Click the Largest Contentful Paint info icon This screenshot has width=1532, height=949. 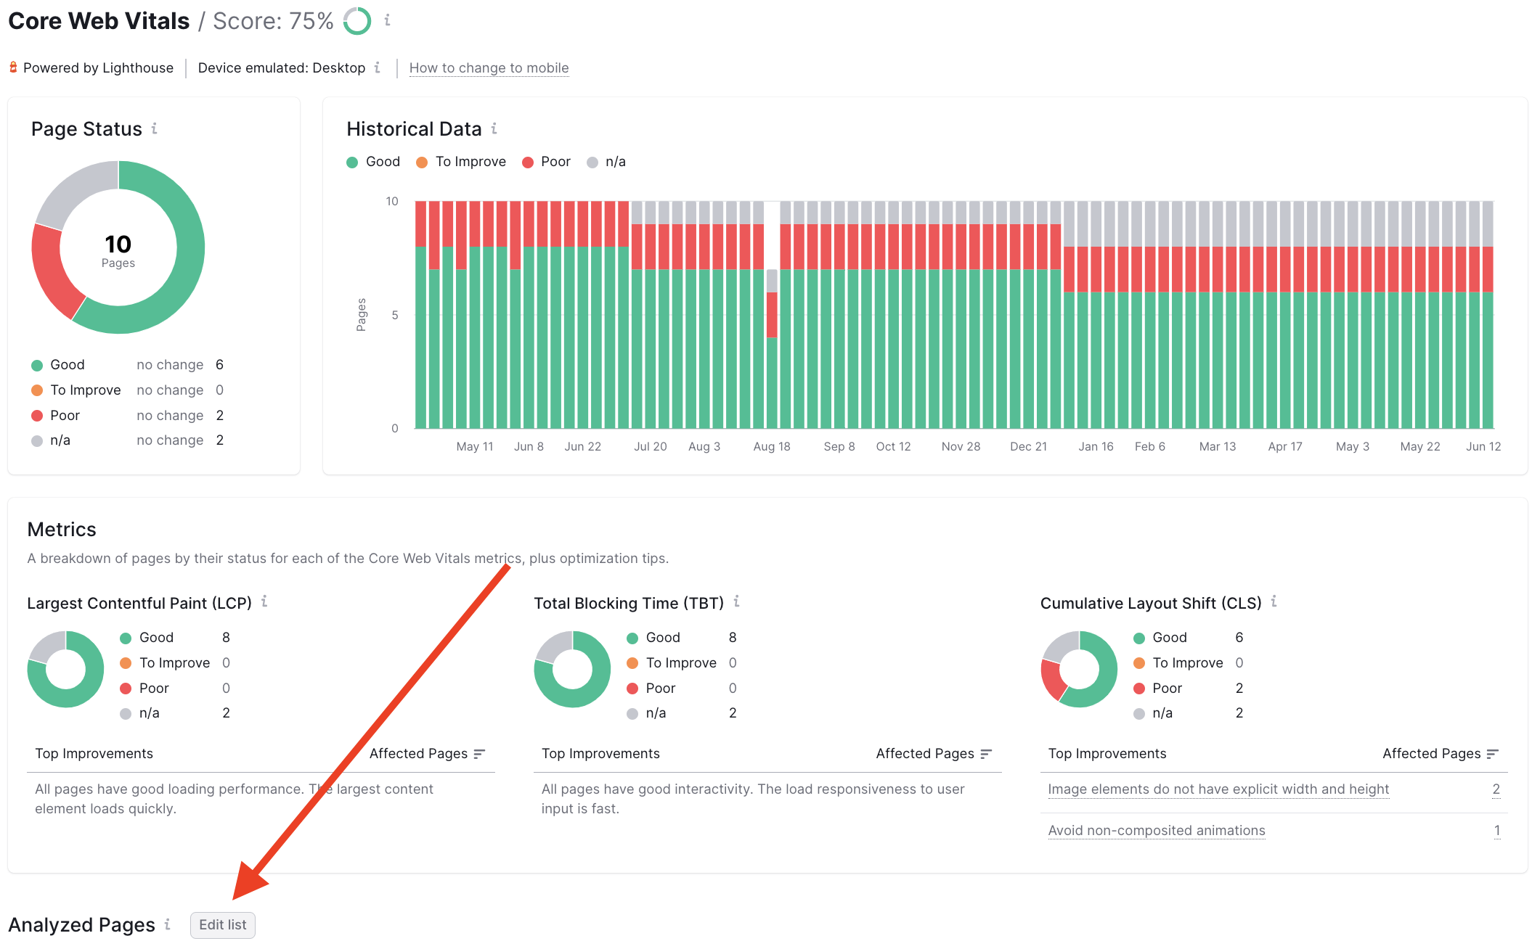pyautogui.click(x=265, y=602)
